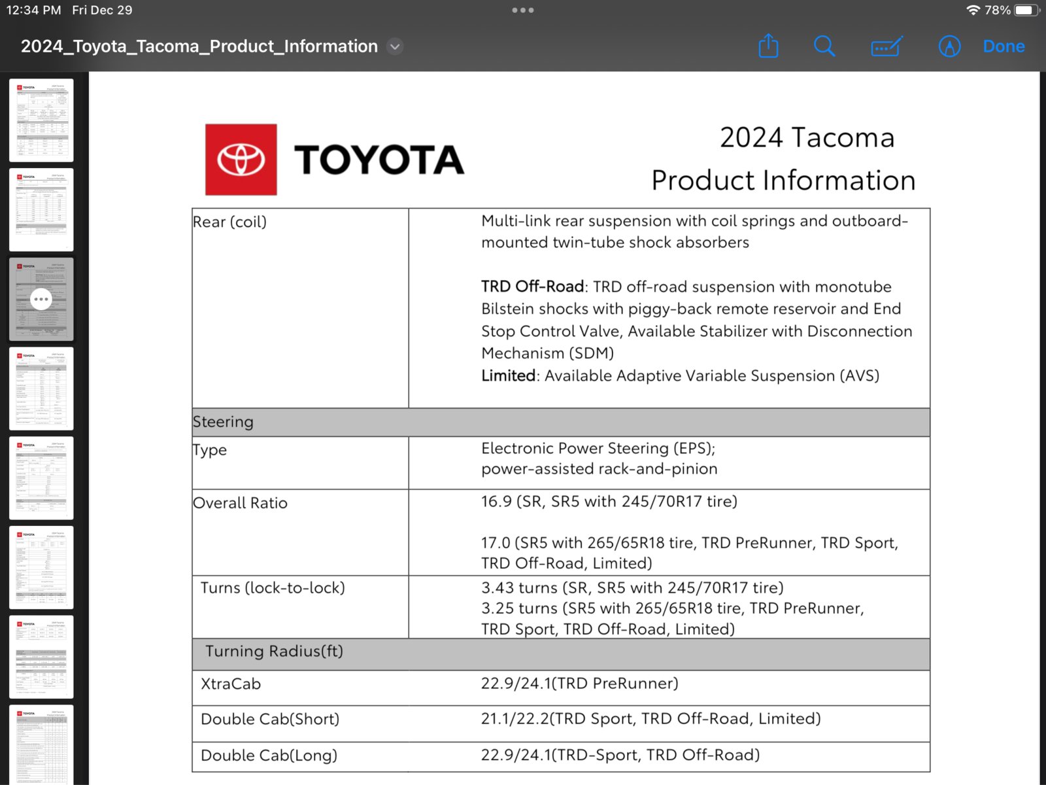The height and width of the screenshot is (785, 1046).
Task: Tap the '21.1/22.2(TRD Sport, TRD Off-Road, Limited)' value
Action: coord(651,718)
